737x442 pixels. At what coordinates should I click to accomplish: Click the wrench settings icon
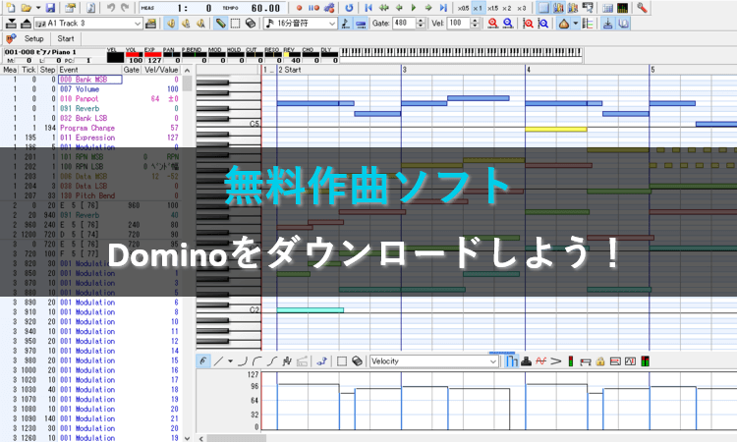coord(642,7)
